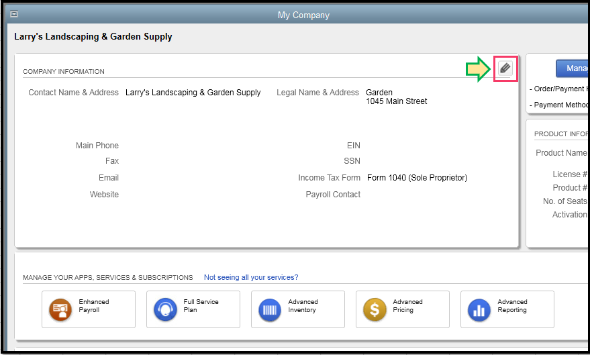The image size is (590, 355).
Task: Click the Fax label
Action: point(111,161)
